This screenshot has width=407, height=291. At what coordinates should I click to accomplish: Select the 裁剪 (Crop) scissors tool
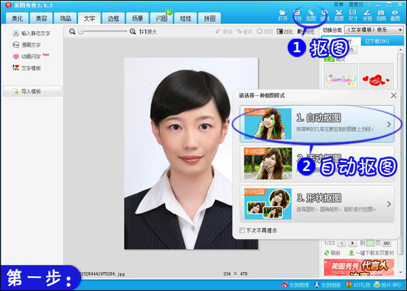coord(338,16)
